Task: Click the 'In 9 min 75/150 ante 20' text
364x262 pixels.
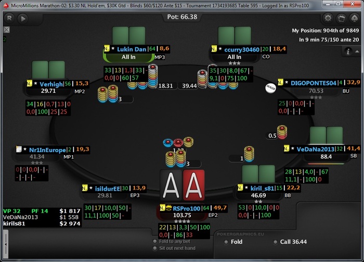Action: click(329, 40)
